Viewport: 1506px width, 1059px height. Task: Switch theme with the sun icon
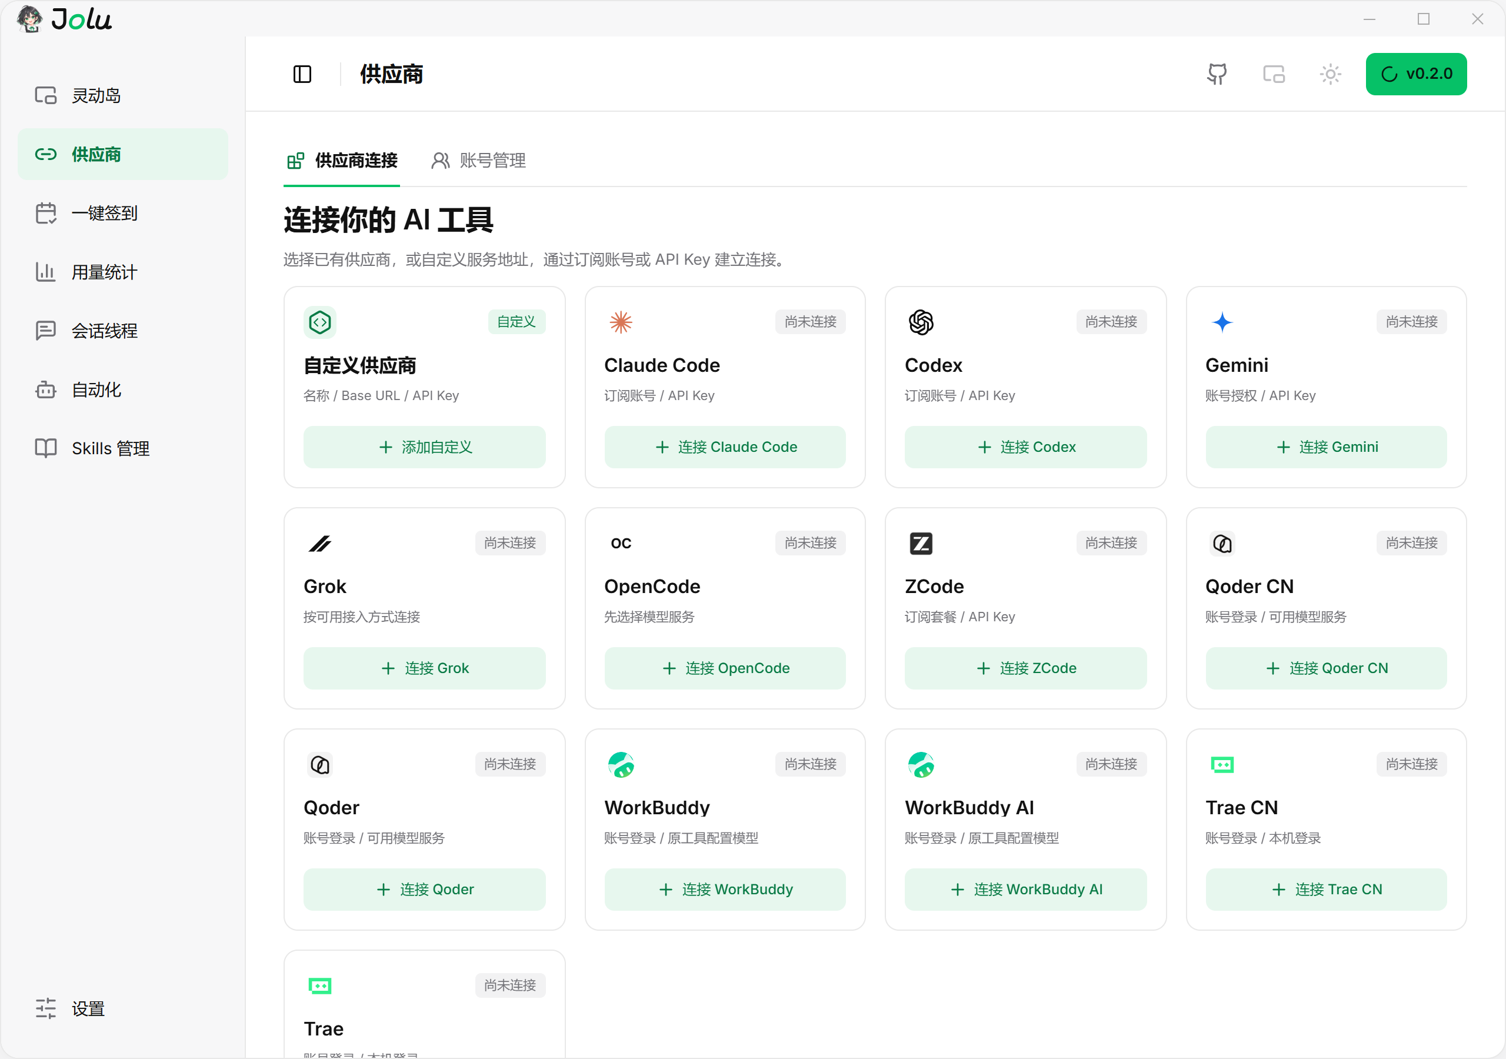click(1330, 74)
